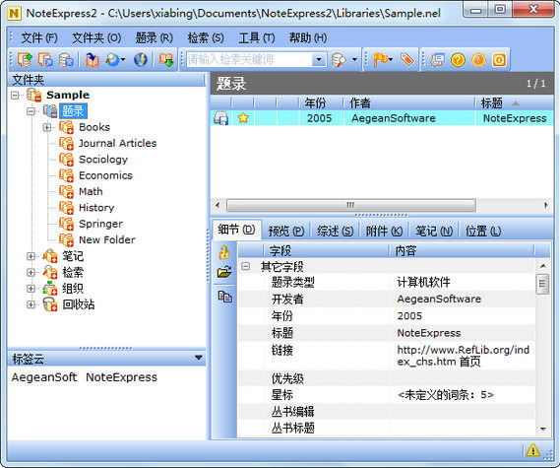Click the open folder icon in detail pane
This screenshot has height=468, width=560.
click(224, 273)
